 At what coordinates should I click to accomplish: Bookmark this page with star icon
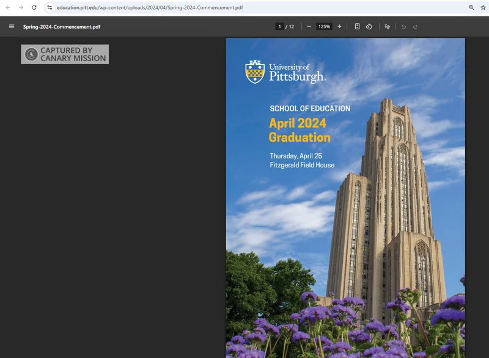click(483, 7)
